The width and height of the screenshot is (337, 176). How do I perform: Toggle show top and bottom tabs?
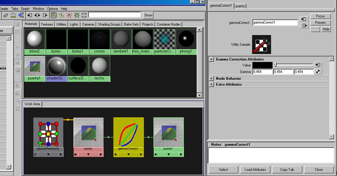(54, 15)
